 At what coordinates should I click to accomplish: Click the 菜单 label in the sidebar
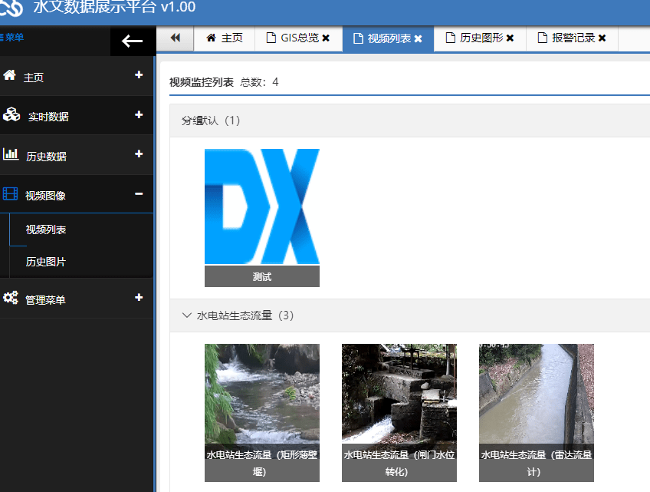point(15,38)
